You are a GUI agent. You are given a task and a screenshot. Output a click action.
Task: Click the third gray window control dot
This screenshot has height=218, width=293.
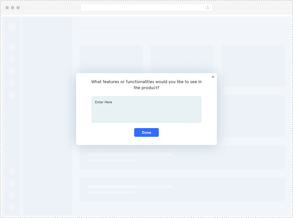tap(18, 8)
